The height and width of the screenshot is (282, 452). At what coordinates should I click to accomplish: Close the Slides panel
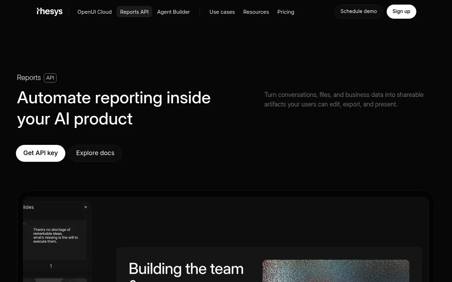(x=85, y=207)
